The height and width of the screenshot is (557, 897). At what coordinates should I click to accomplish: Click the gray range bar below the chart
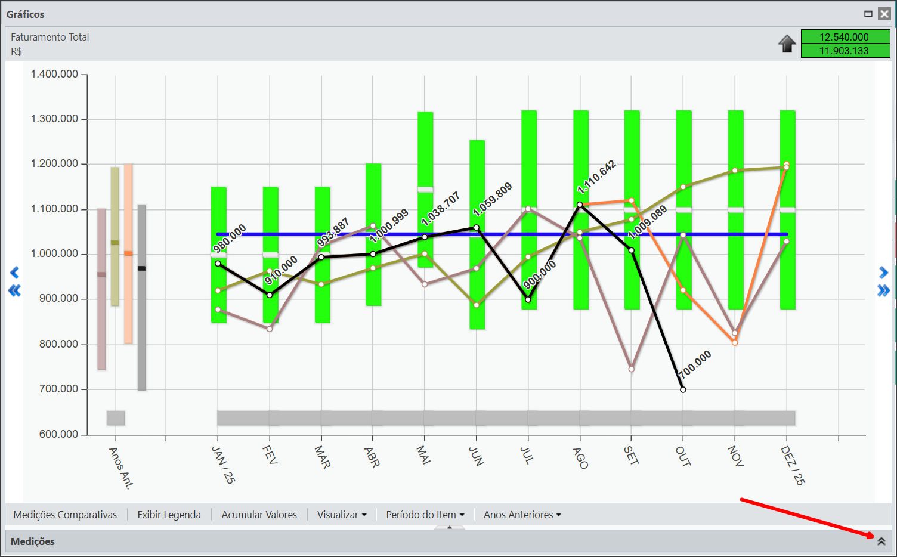coord(506,417)
